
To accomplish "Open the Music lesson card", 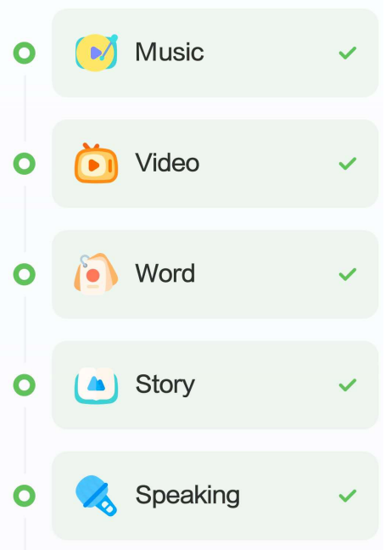I will 215,53.
